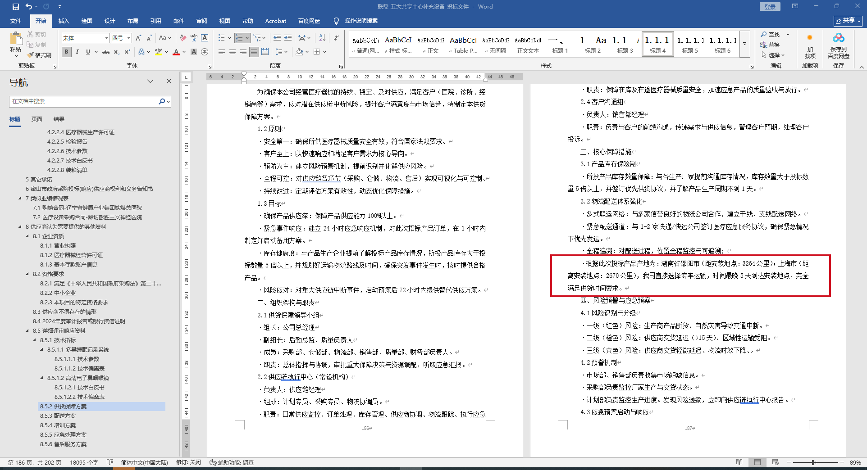The width and height of the screenshot is (867, 470).
Task: Sort the selected paragraphs
Action: (322, 38)
